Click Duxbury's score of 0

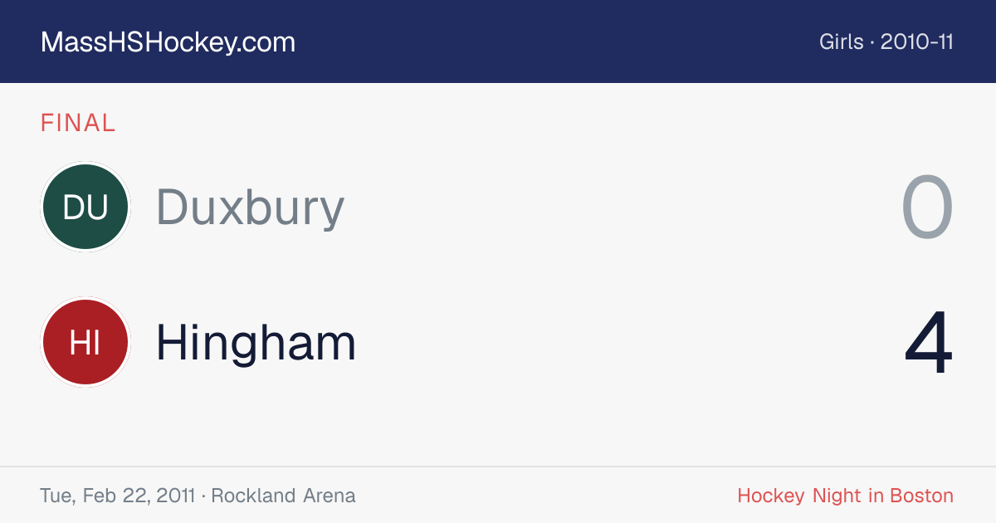click(x=927, y=208)
